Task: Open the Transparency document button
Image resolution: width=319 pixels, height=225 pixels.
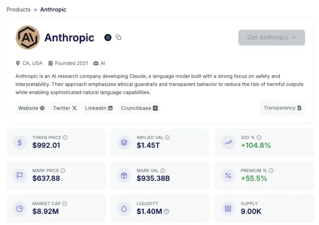Action: (x=283, y=108)
